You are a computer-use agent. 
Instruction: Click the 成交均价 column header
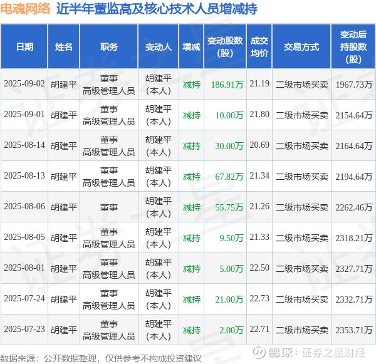(x=259, y=47)
